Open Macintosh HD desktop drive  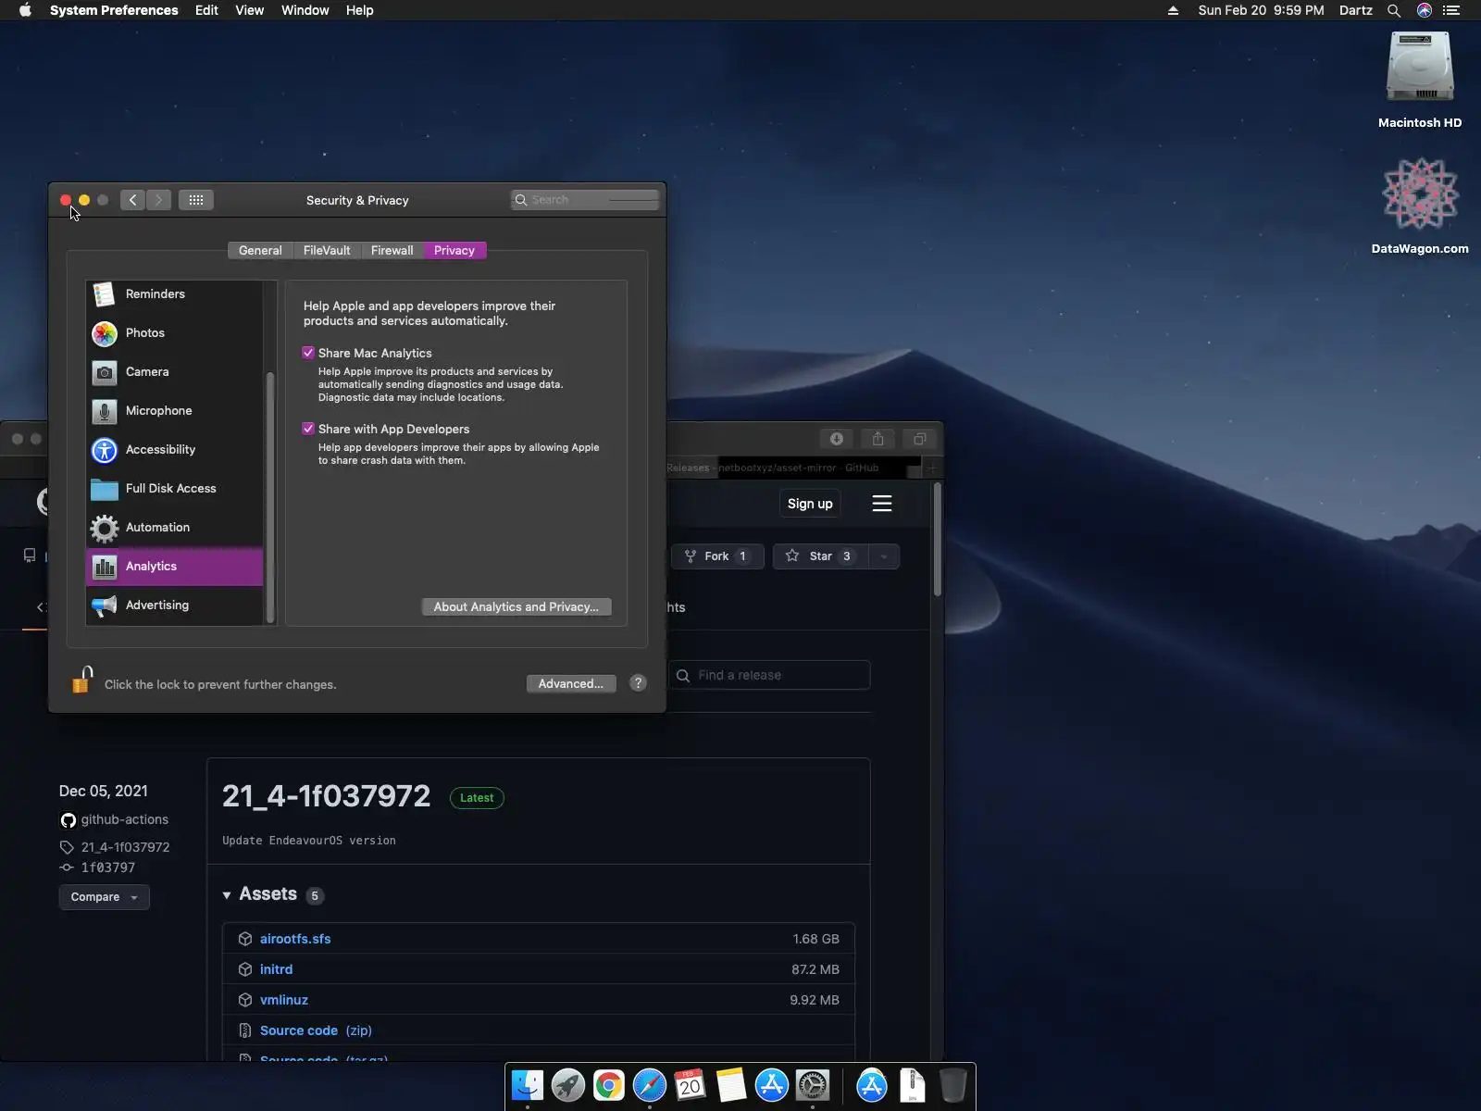point(1420,80)
